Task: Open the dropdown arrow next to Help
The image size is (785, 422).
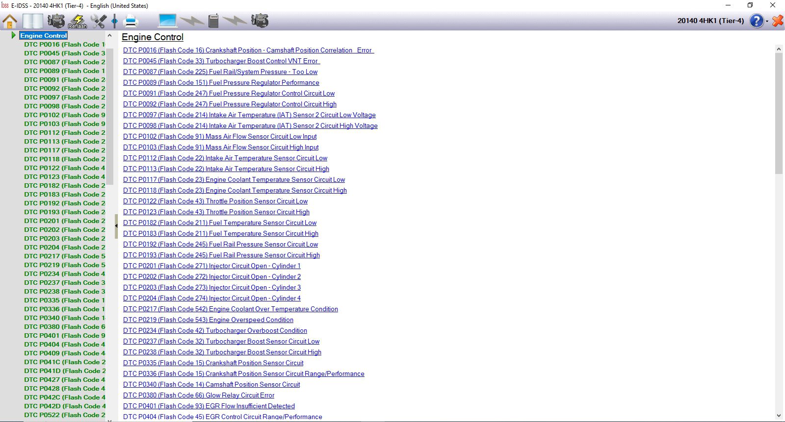Action: (x=767, y=22)
